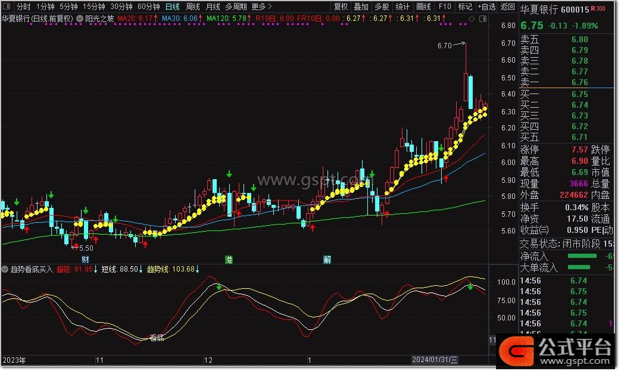Image resolution: width=621 pixels, height=371 pixels.
Task: Click the 卖五 ask price 6.80
Action: pyautogui.click(x=579, y=39)
